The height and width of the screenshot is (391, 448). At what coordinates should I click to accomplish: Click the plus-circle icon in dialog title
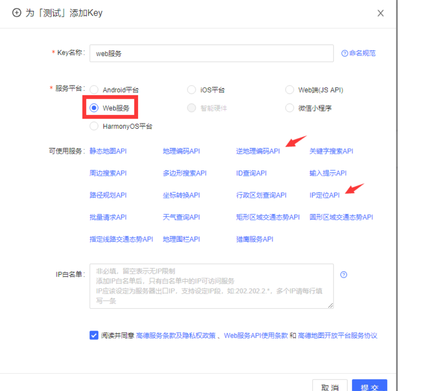[x=16, y=13]
